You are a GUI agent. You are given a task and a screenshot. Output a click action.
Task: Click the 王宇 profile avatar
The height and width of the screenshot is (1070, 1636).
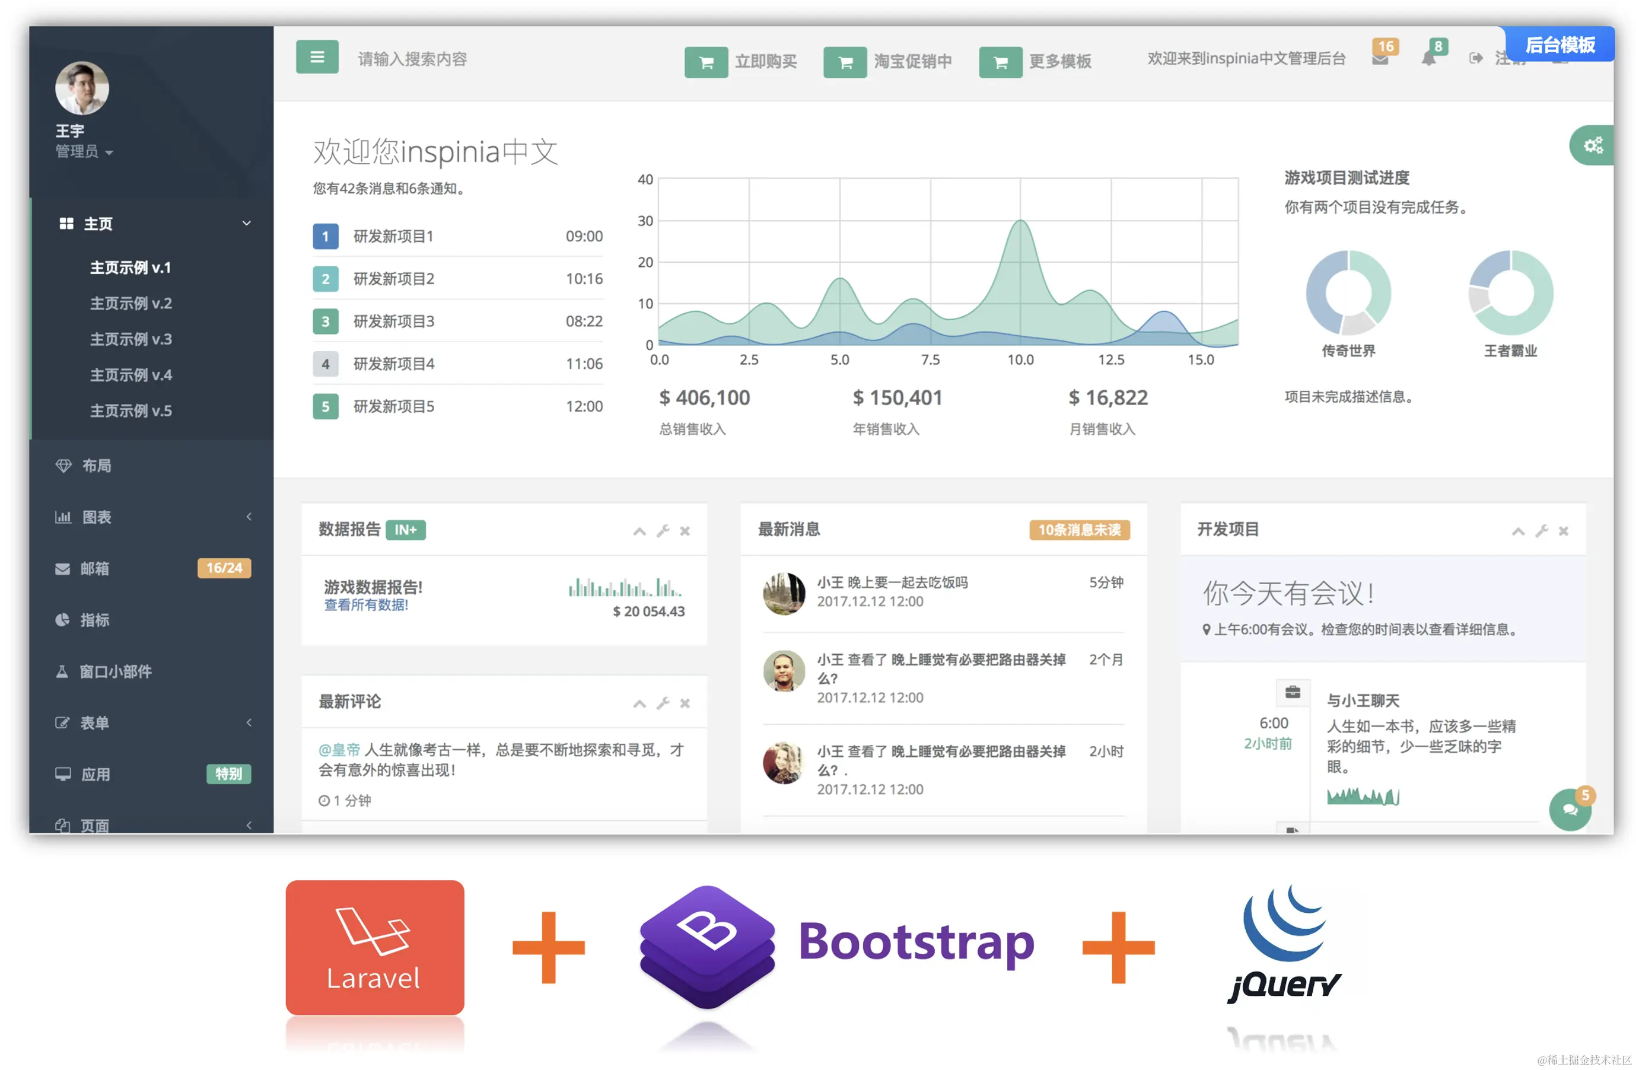click(82, 88)
